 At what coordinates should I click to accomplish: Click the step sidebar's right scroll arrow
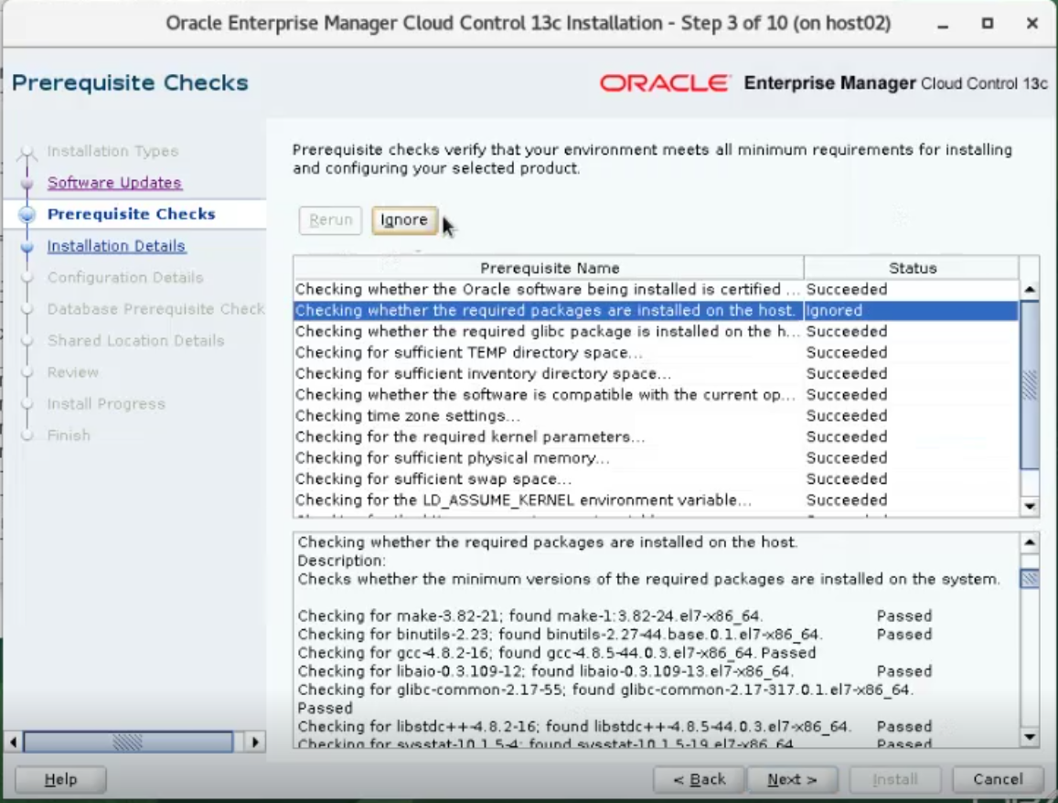[255, 743]
